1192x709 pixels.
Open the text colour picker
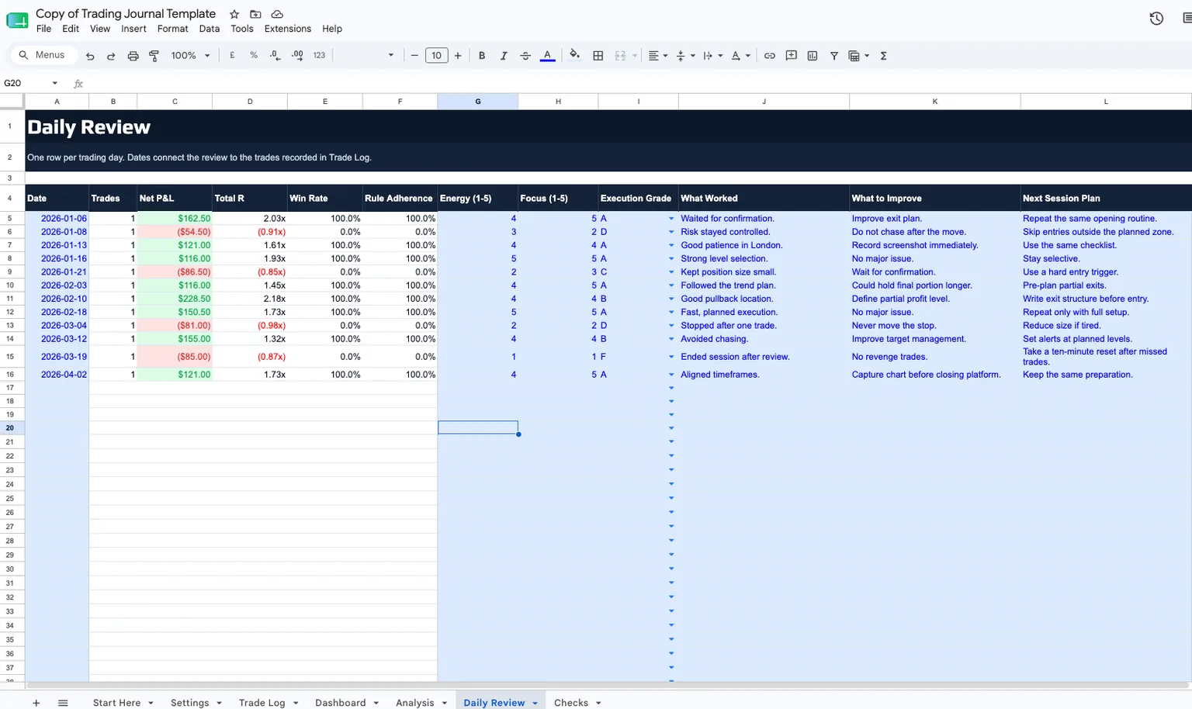click(547, 56)
